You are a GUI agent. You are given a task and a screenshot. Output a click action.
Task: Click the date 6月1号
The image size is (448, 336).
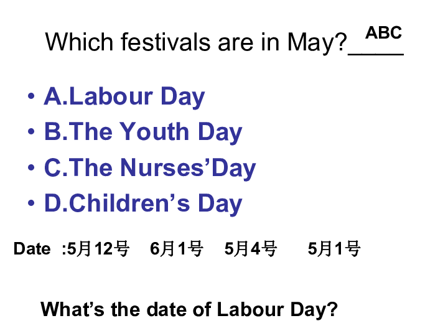(177, 248)
